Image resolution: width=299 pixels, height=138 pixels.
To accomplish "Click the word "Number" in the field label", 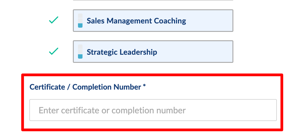I will (127, 87).
